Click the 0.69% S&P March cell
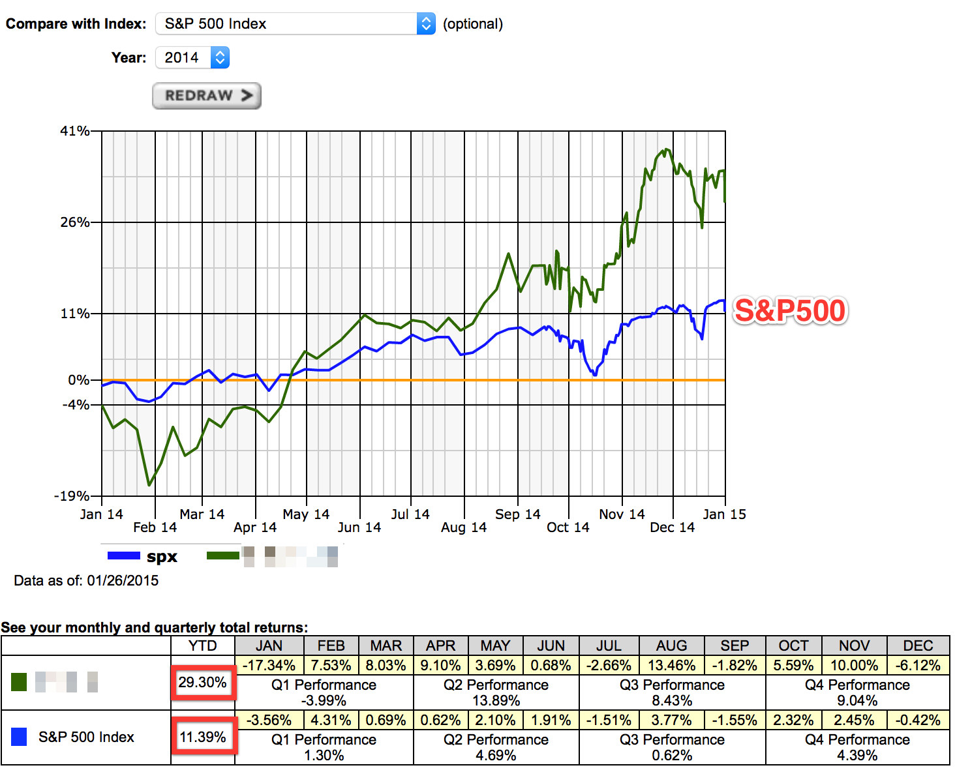The image size is (955, 772). 386,720
